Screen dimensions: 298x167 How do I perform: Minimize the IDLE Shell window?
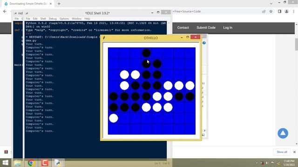pos(152,13)
